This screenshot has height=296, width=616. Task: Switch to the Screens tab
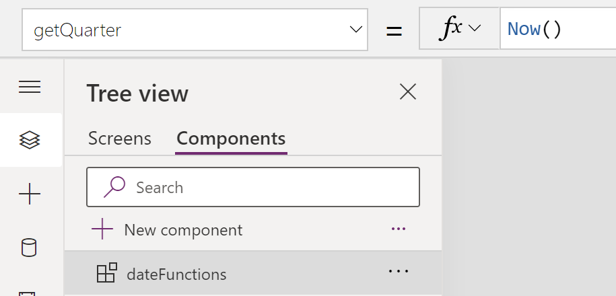coord(119,139)
